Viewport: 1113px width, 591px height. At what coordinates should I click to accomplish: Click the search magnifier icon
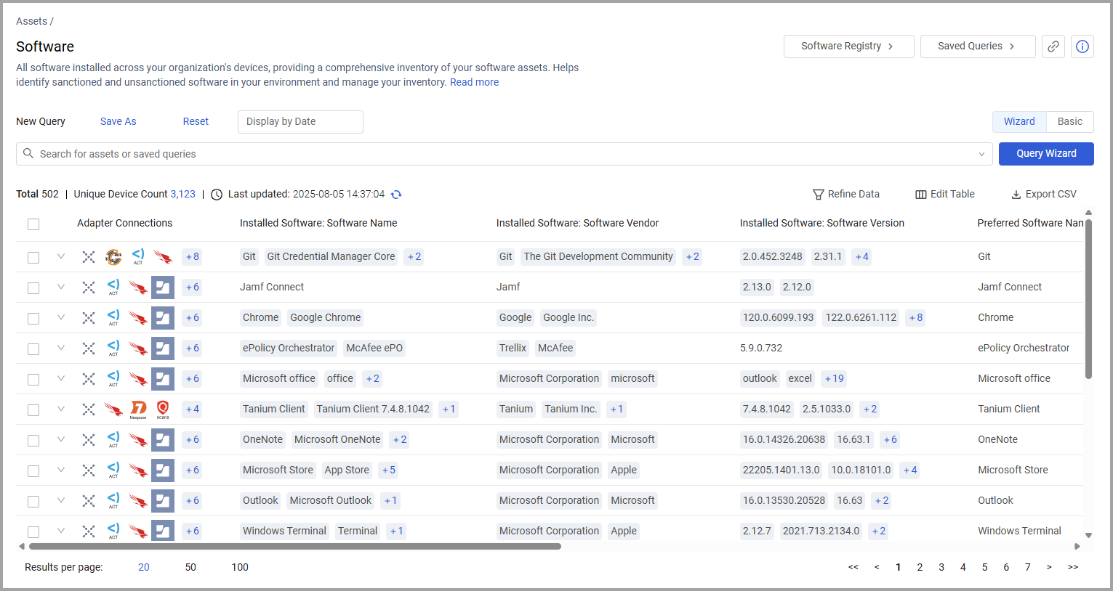[28, 153]
